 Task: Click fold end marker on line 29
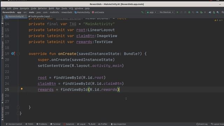(x=18, y=113)
